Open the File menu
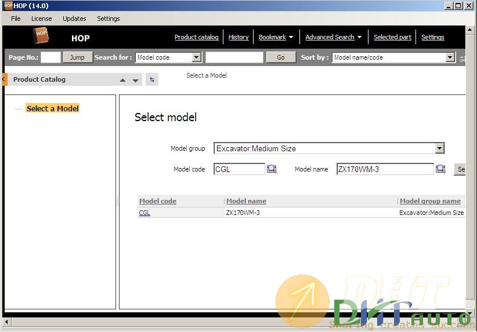Viewport: 477px width, 332px height. pyautogui.click(x=16, y=19)
